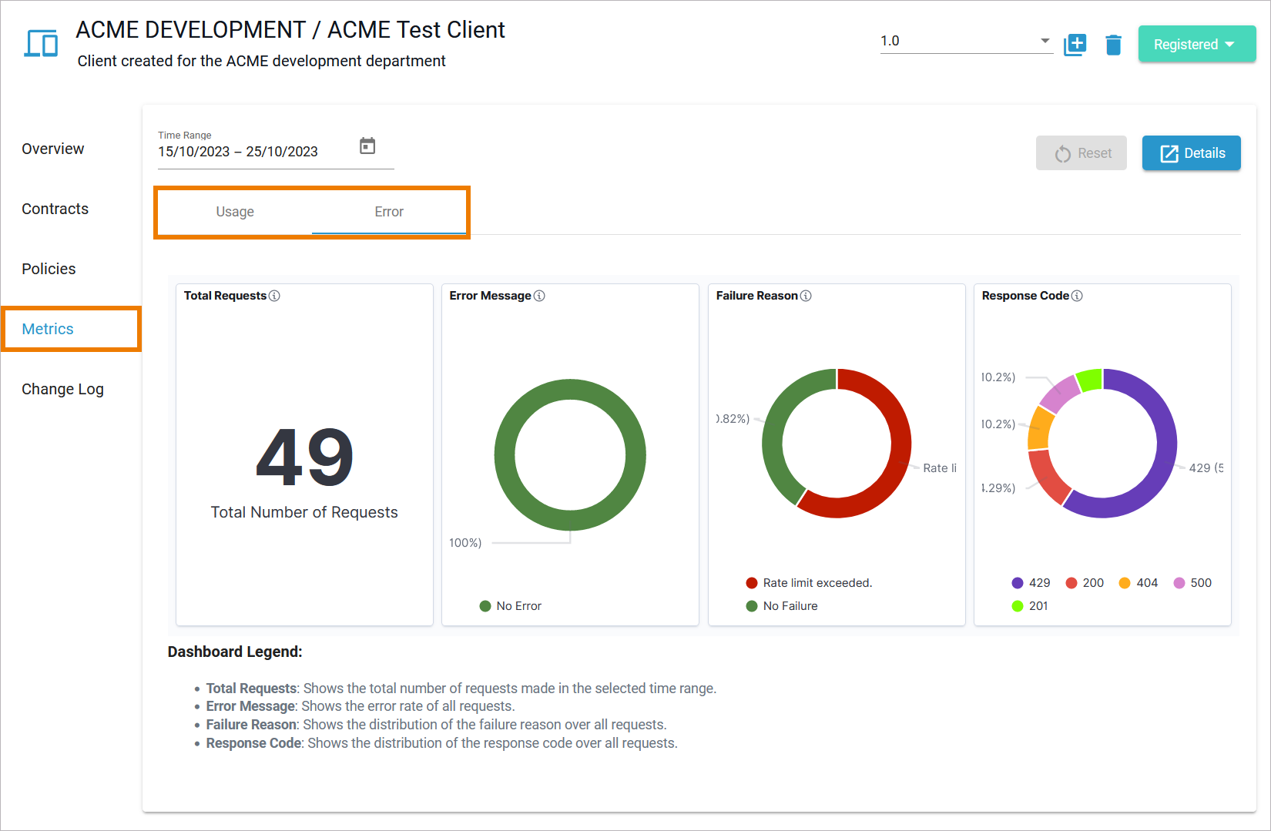Viewport: 1271px width, 831px height.
Task: Open the Total Requests info tooltip icon
Action: (x=276, y=295)
